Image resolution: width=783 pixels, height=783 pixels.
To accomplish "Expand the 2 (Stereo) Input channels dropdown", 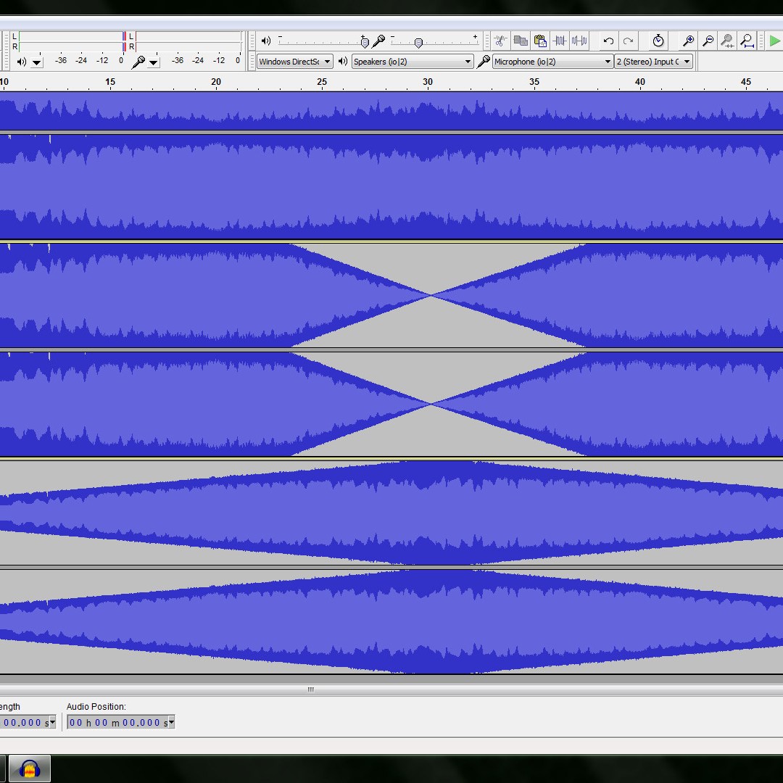I will pos(653,62).
